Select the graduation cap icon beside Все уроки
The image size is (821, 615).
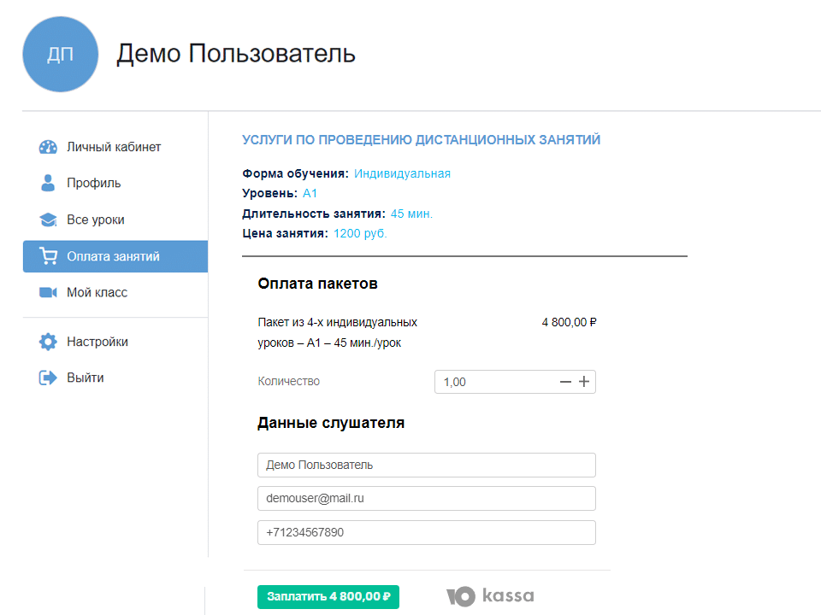[x=47, y=220]
